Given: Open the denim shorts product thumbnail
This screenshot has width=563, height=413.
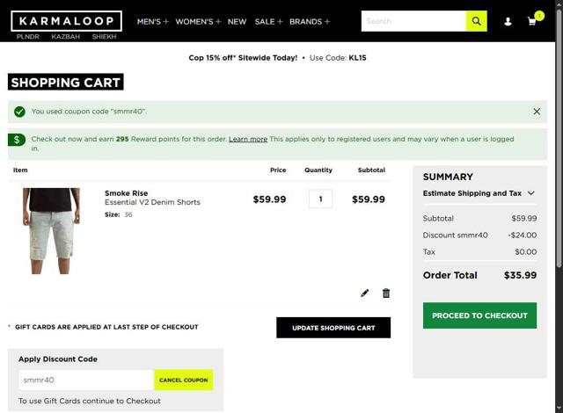Looking at the screenshot, I should point(51,231).
